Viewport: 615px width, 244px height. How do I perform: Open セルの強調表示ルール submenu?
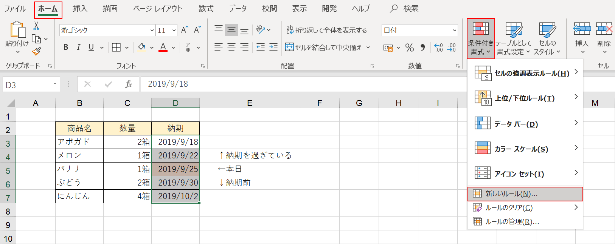click(x=525, y=73)
